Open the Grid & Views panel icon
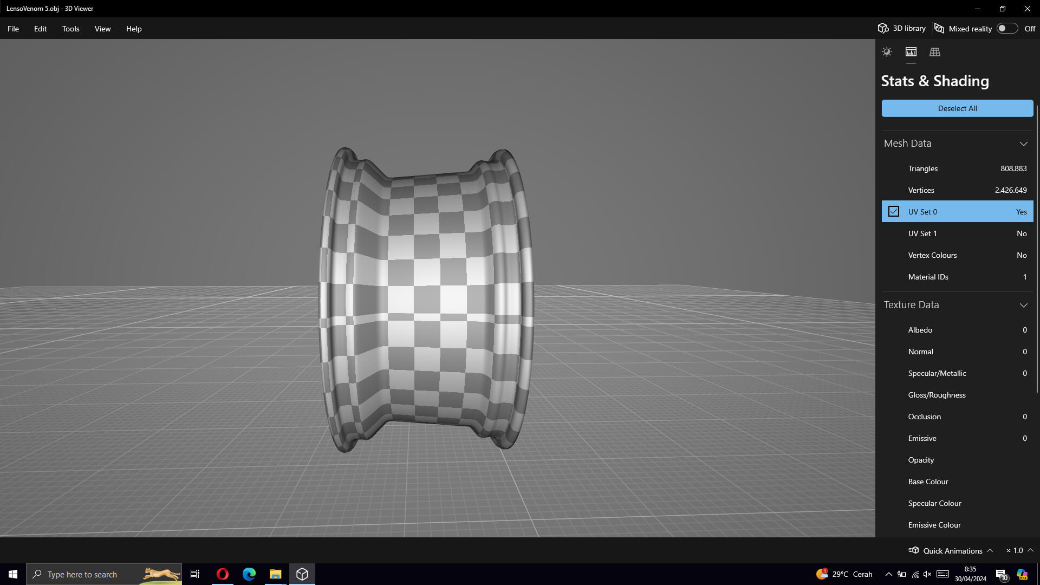This screenshot has width=1040, height=585. [935, 52]
